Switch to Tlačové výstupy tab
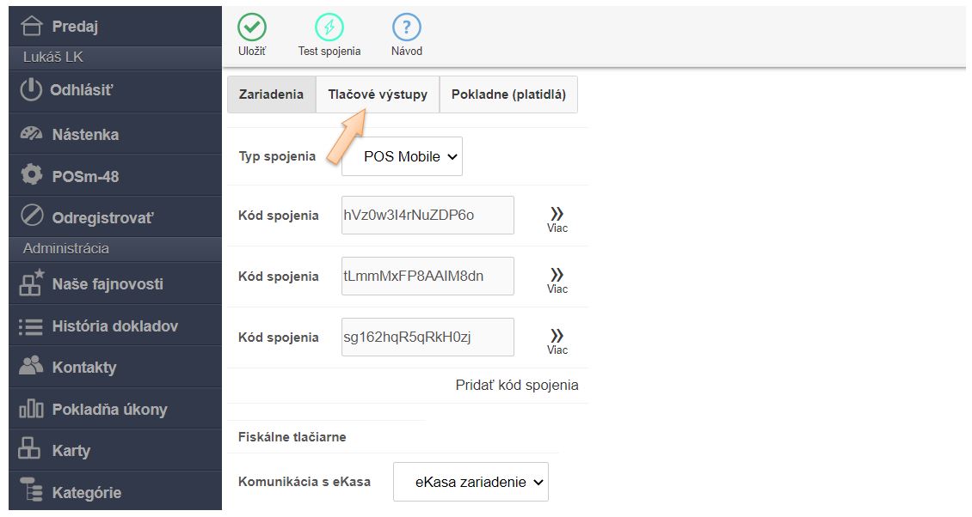The image size is (972, 517). click(378, 94)
